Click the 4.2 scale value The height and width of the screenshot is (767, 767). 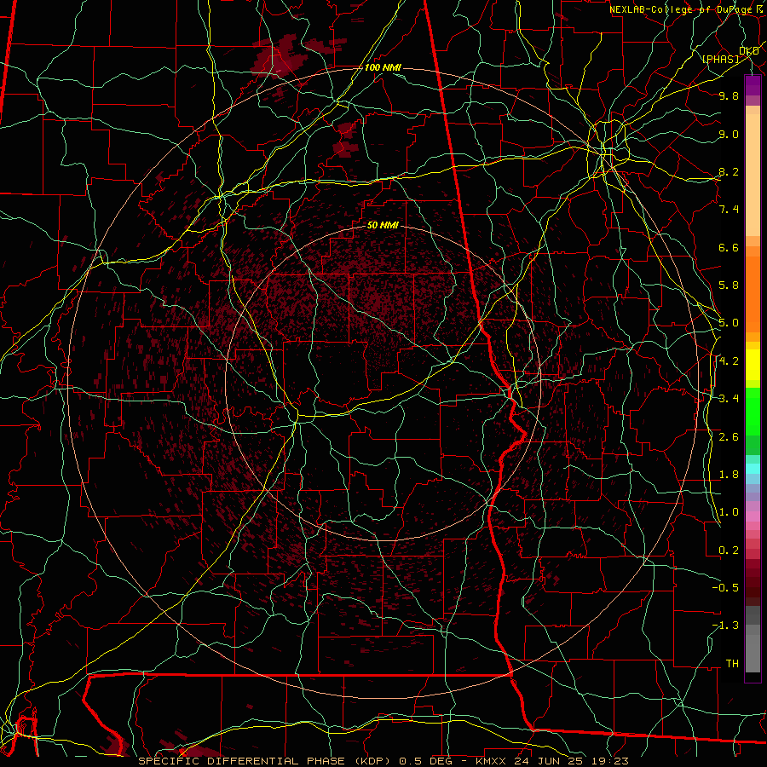click(729, 361)
